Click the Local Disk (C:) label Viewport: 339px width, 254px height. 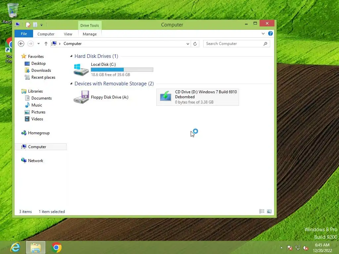103,64
